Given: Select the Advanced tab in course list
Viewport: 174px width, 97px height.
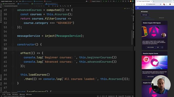Looking at the screenshot, I should point(161,18).
